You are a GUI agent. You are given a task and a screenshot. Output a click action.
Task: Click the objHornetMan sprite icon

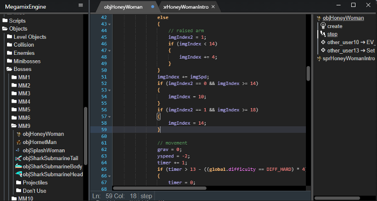(18, 142)
